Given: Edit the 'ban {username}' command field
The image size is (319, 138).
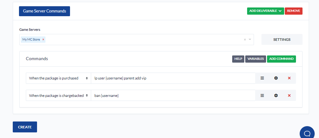Looking at the screenshot, I should pos(173,95).
